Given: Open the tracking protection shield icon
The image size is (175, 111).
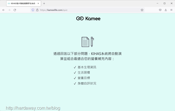Looking at the screenshot, I should tap(33, 10).
